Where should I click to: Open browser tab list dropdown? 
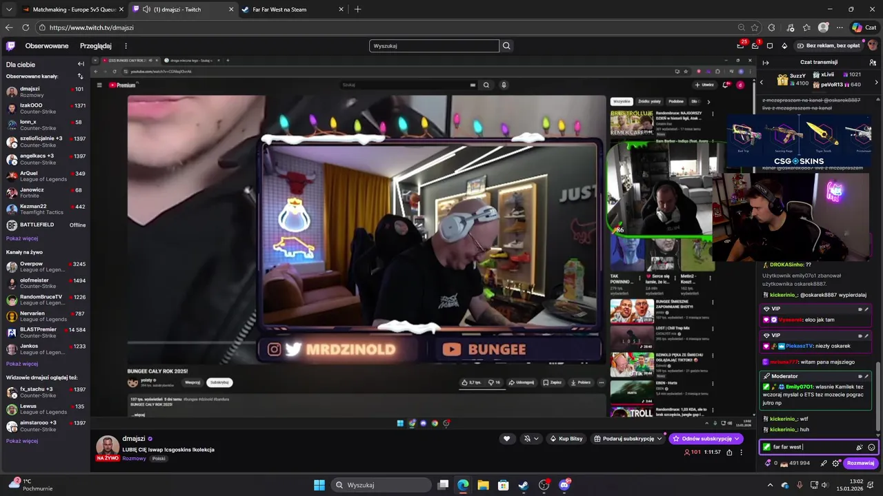[8, 10]
